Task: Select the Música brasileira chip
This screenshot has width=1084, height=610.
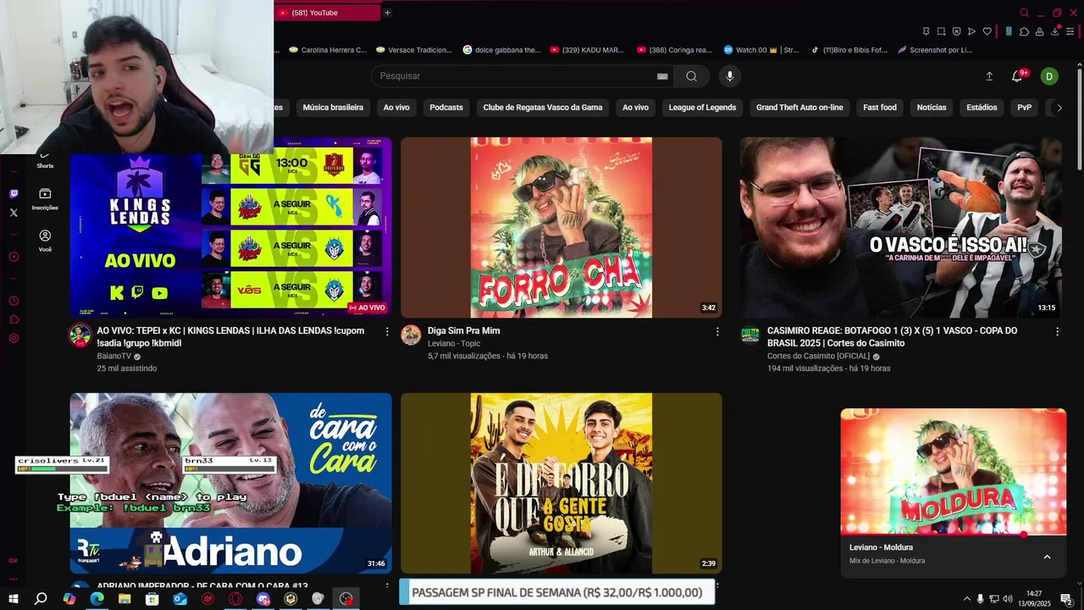Action: [333, 108]
